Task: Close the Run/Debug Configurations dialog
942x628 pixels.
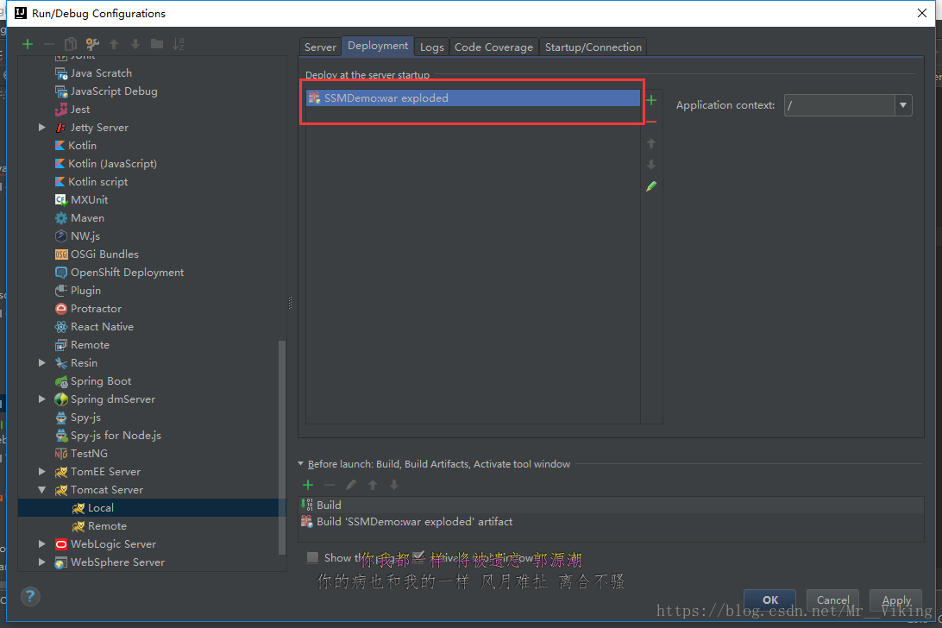Action: pos(922,13)
